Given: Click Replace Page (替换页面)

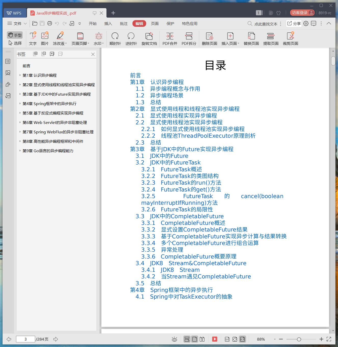Looking at the screenshot, I should 251,39.
